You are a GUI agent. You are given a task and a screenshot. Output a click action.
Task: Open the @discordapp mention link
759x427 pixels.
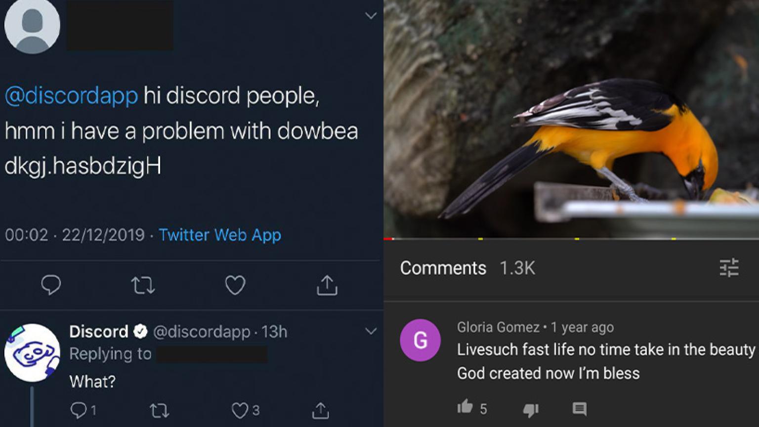(71, 95)
